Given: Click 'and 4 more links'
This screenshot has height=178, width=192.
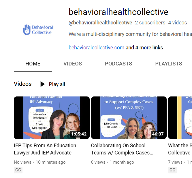Looking at the screenshot, I should point(144,48).
